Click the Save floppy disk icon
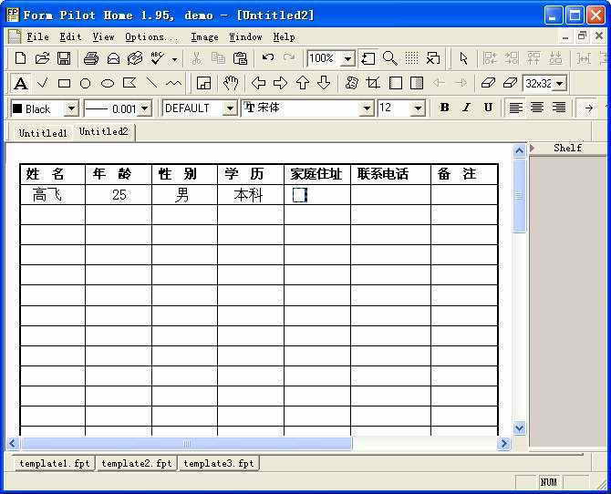This screenshot has width=611, height=494. 64,58
